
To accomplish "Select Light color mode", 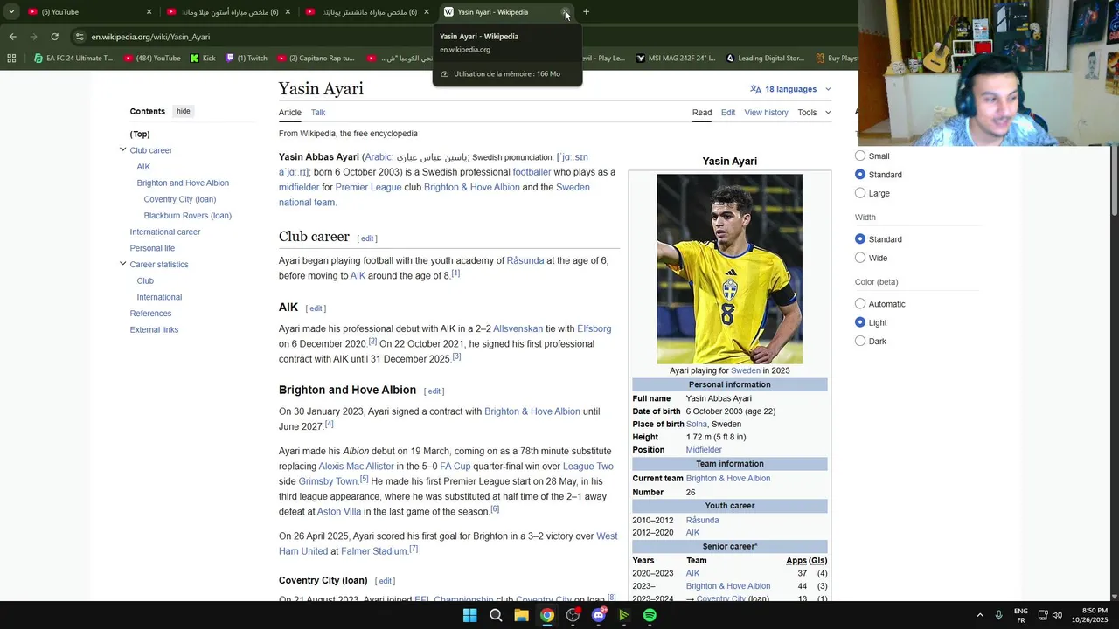I will pos(860,322).
